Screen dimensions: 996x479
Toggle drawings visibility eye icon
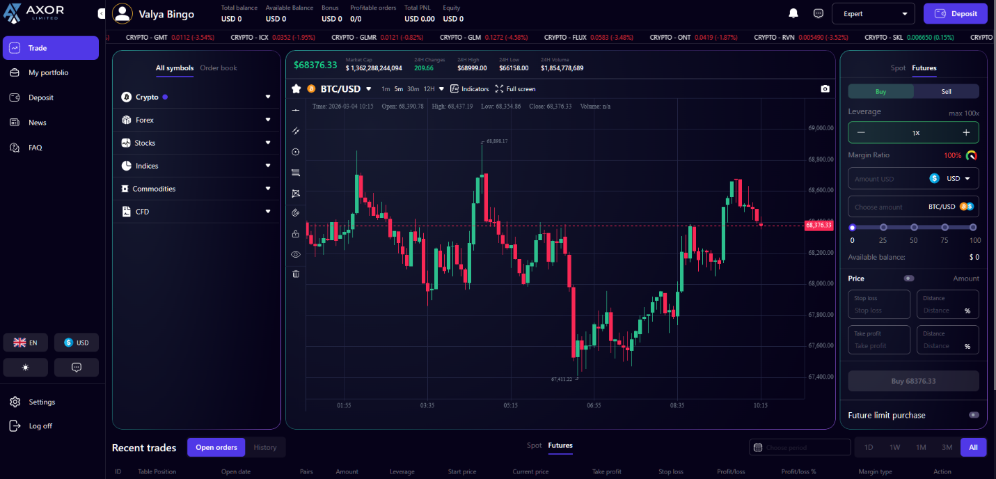[x=296, y=254]
